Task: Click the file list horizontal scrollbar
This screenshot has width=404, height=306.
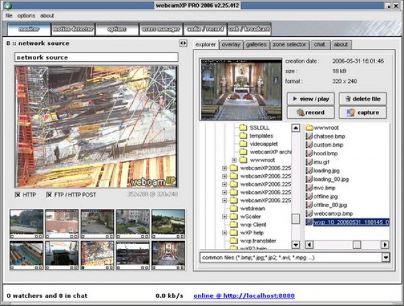Action: [347, 244]
